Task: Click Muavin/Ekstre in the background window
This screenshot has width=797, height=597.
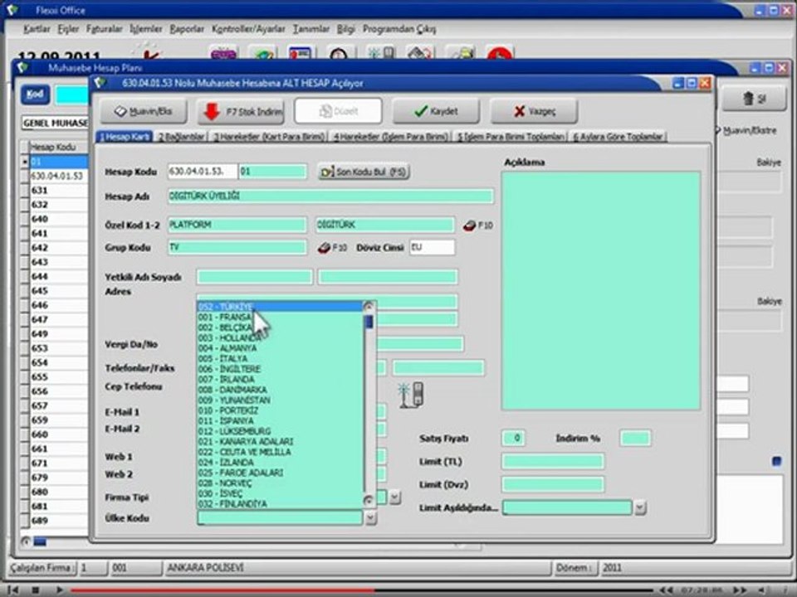Action: 746,131
